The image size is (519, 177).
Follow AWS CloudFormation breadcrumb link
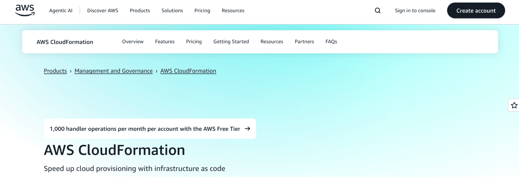pos(188,71)
